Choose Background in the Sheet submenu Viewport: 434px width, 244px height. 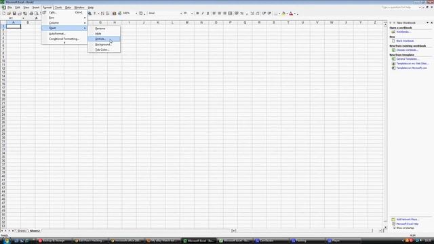[x=104, y=45]
